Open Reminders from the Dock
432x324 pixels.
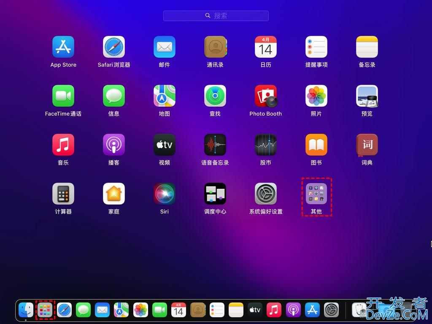point(217,310)
